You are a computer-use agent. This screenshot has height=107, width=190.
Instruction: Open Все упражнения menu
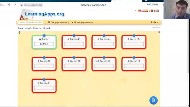pyautogui.click(x=57, y=22)
